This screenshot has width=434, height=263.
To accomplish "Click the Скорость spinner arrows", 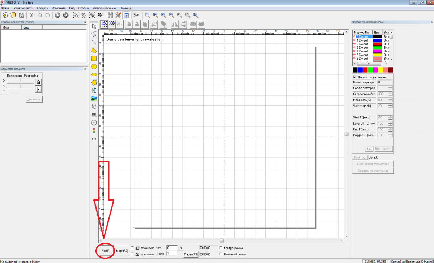I will (x=390, y=94).
